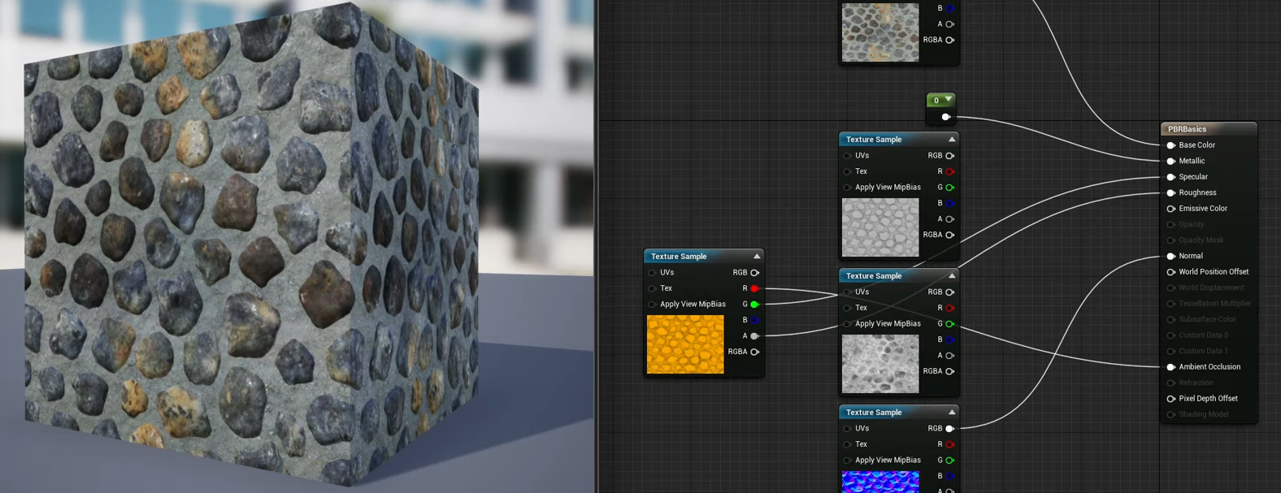
Task: Click the Specular input pin on PBRBasics
Action: (1171, 177)
